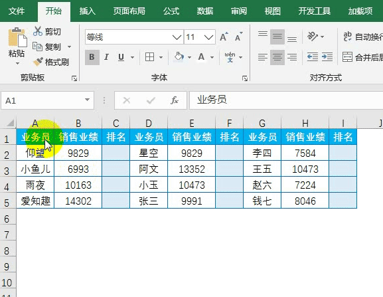Click the Cut (剪切) scissors icon
The image size is (383, 297).
38,31
